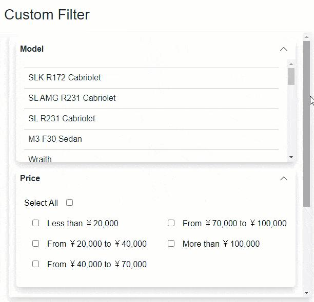Tick the Select All price checkbox

69,203
